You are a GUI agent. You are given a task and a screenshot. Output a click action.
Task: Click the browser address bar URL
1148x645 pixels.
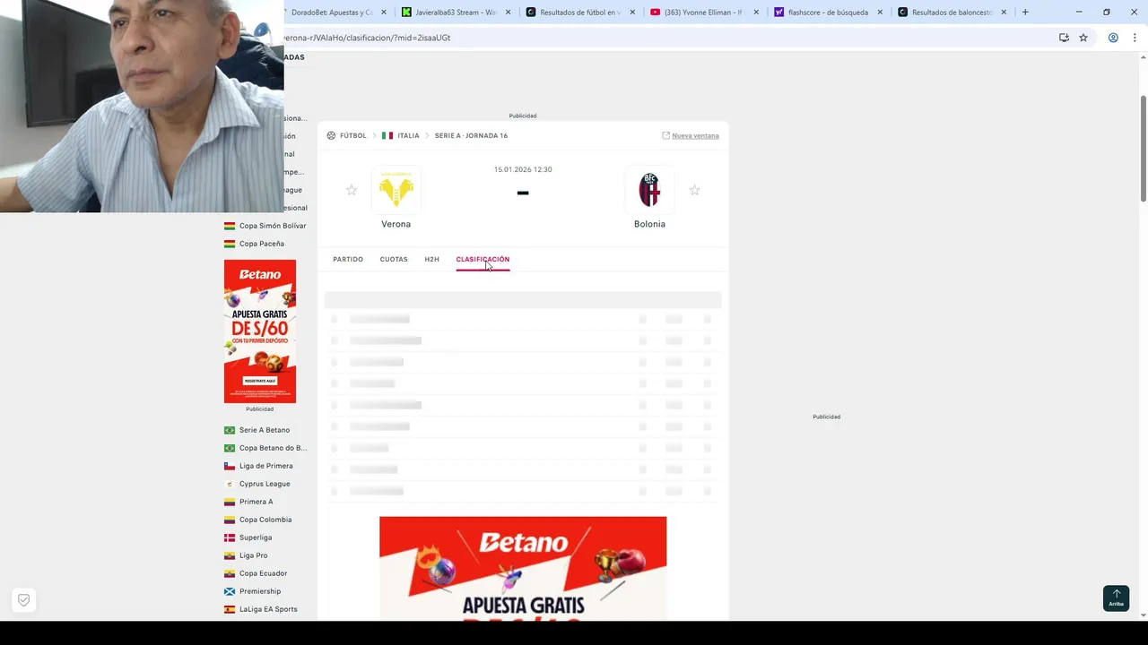pyautogui.click(x=368, y=38)
